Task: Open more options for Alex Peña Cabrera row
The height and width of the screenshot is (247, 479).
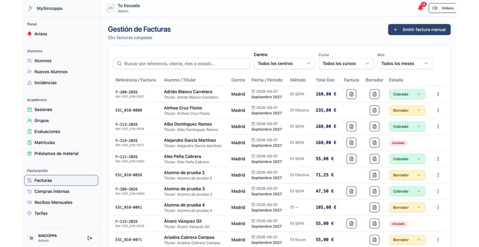Action: 438,159
